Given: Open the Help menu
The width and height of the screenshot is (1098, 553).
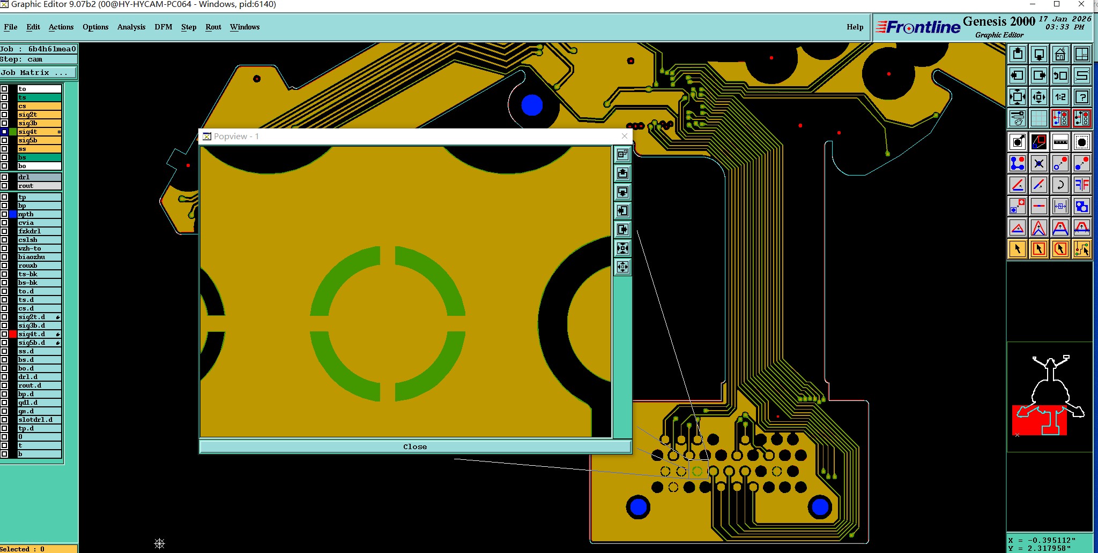Looking at the screenshot, I should click(855, 27).
